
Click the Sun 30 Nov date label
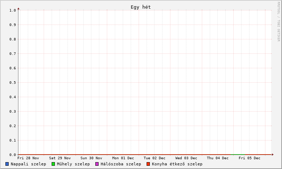coord(91,158)
